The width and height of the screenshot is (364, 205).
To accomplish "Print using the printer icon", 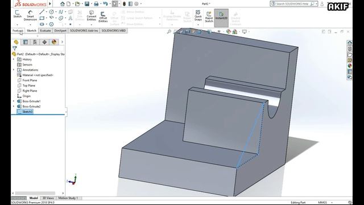I will (96, 4).
